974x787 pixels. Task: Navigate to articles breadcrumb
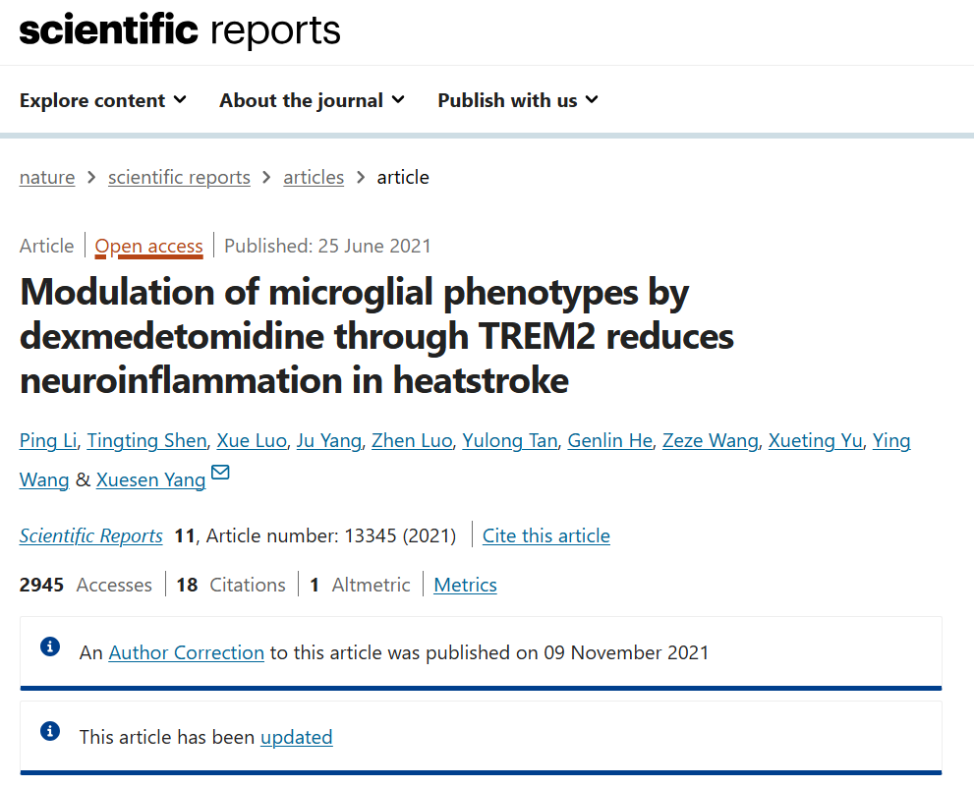(x=314, y=178)
